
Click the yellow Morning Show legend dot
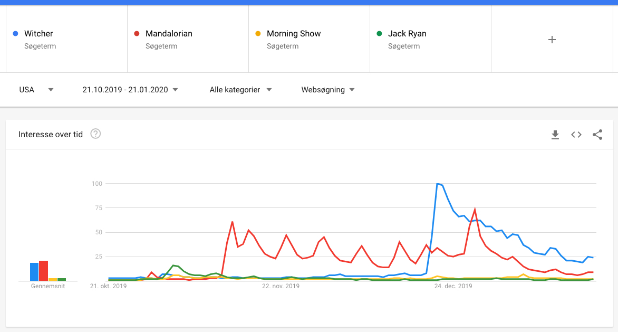(258, 34)
